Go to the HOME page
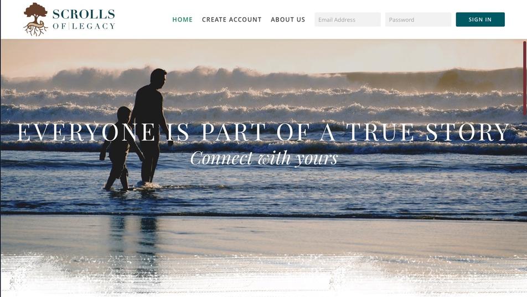This screenshot has width=527, height=297. [x=183, y=19]
